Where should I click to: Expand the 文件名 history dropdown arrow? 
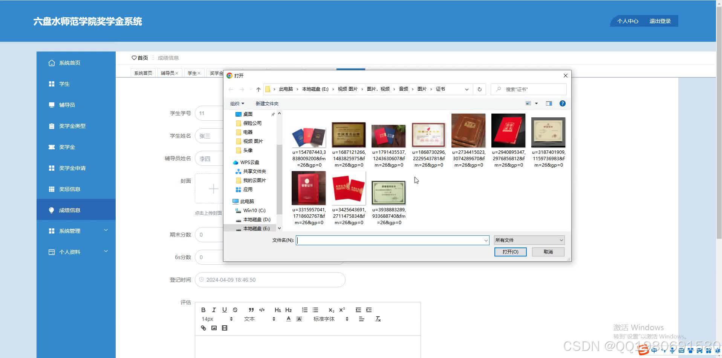(486, 240)
